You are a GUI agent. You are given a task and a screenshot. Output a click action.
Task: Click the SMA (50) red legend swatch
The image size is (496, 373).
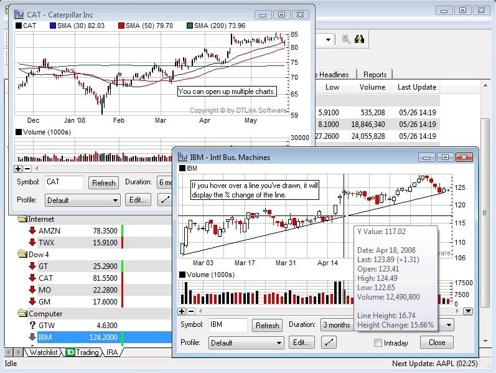coord(121,26)
